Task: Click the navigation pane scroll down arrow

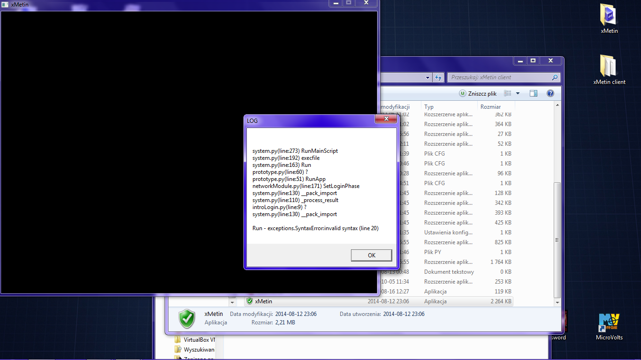Action: click(x=232, y=303)
